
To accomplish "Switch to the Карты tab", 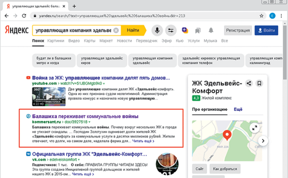I will coord(90,41).
